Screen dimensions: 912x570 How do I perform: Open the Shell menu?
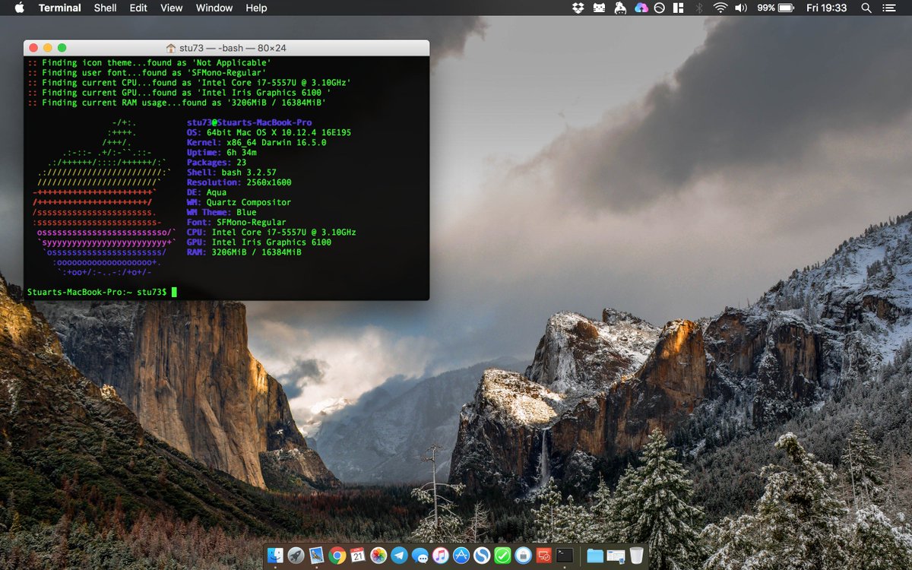click(x=105, y=8)
